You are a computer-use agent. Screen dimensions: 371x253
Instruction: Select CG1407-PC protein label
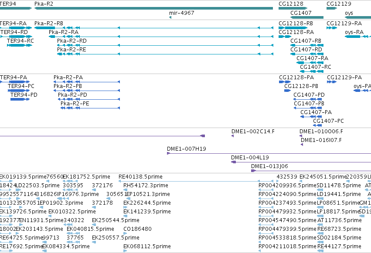point(328,121)
